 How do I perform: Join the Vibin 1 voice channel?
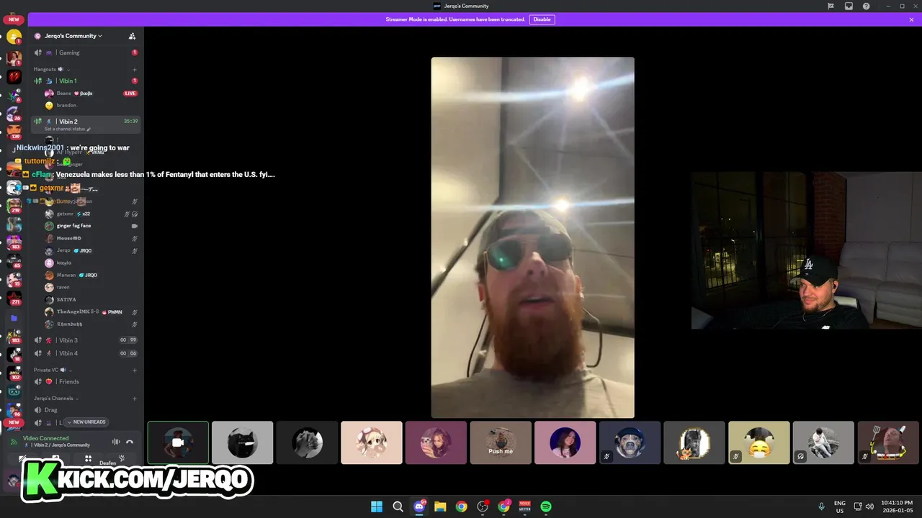pos(86,81)
